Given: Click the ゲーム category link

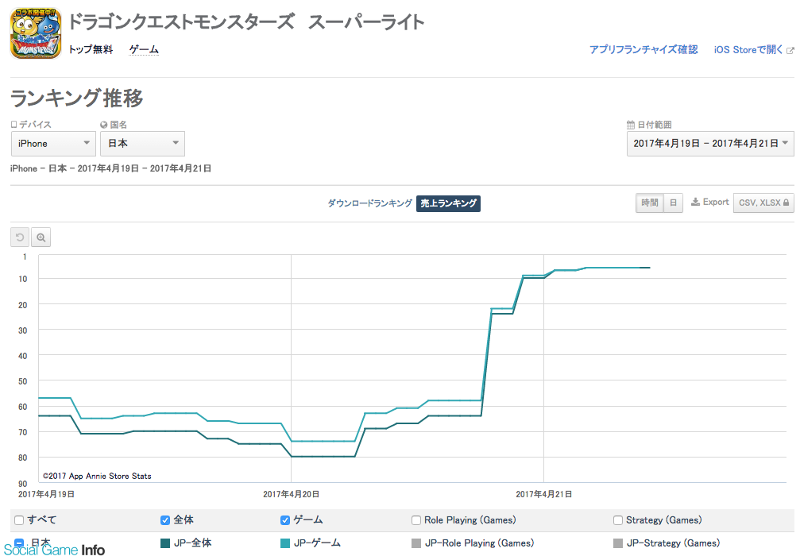Looking at the screenshot, I should (144, 49).
